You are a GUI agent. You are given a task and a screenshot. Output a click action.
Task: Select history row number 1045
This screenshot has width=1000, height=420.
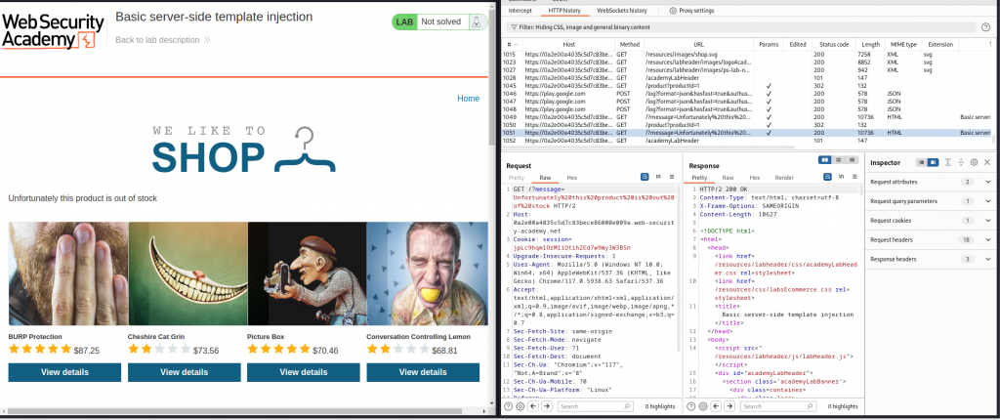point(747,86)
